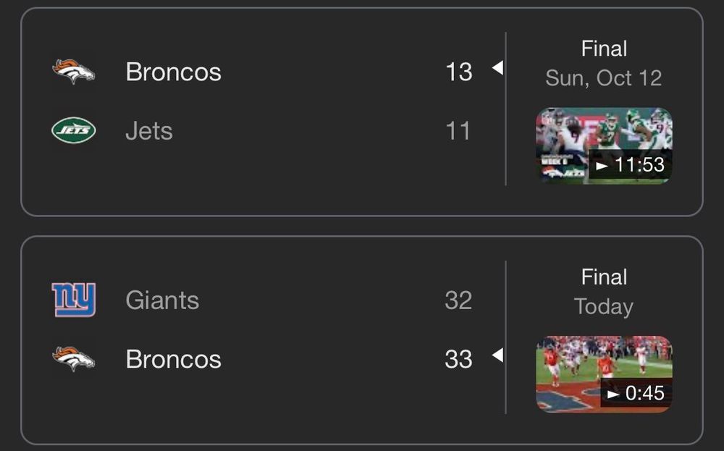Image resolution: width=724 pixels, height=451 pixels.
Task: Play the 11:53 Broncos-Jets highlight video
Action: point(604,146)
